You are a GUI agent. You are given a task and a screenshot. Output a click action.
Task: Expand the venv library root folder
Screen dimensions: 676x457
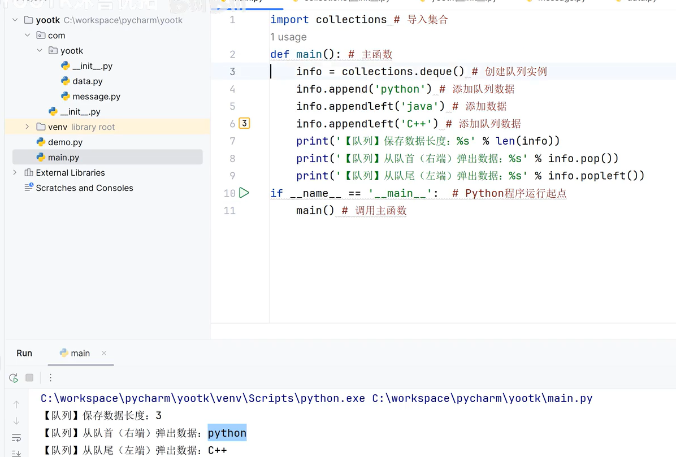pyautogui.click(x=27, y=127)
